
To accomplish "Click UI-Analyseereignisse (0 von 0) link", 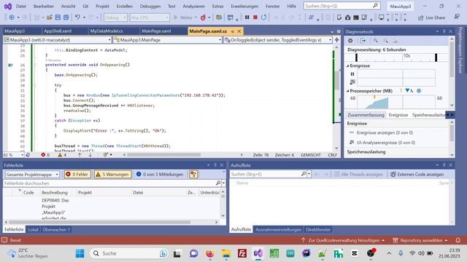I will (x=386, y=143).
